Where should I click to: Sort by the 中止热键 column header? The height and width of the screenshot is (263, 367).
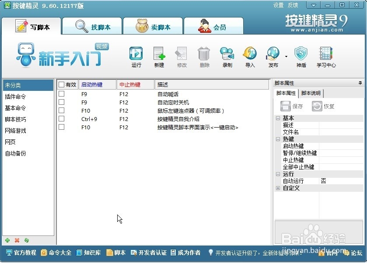(136, 85)
